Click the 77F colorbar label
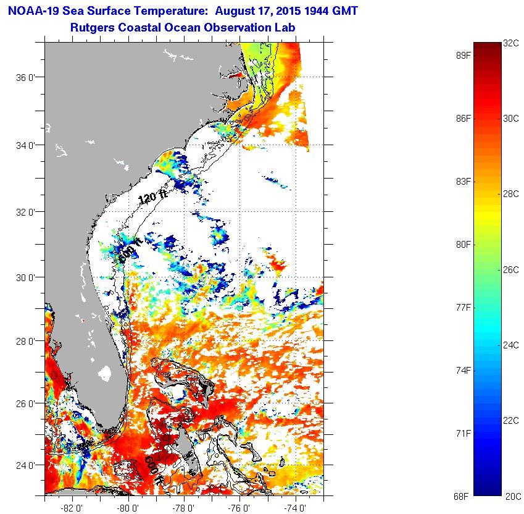 click(x=464, y=307)
